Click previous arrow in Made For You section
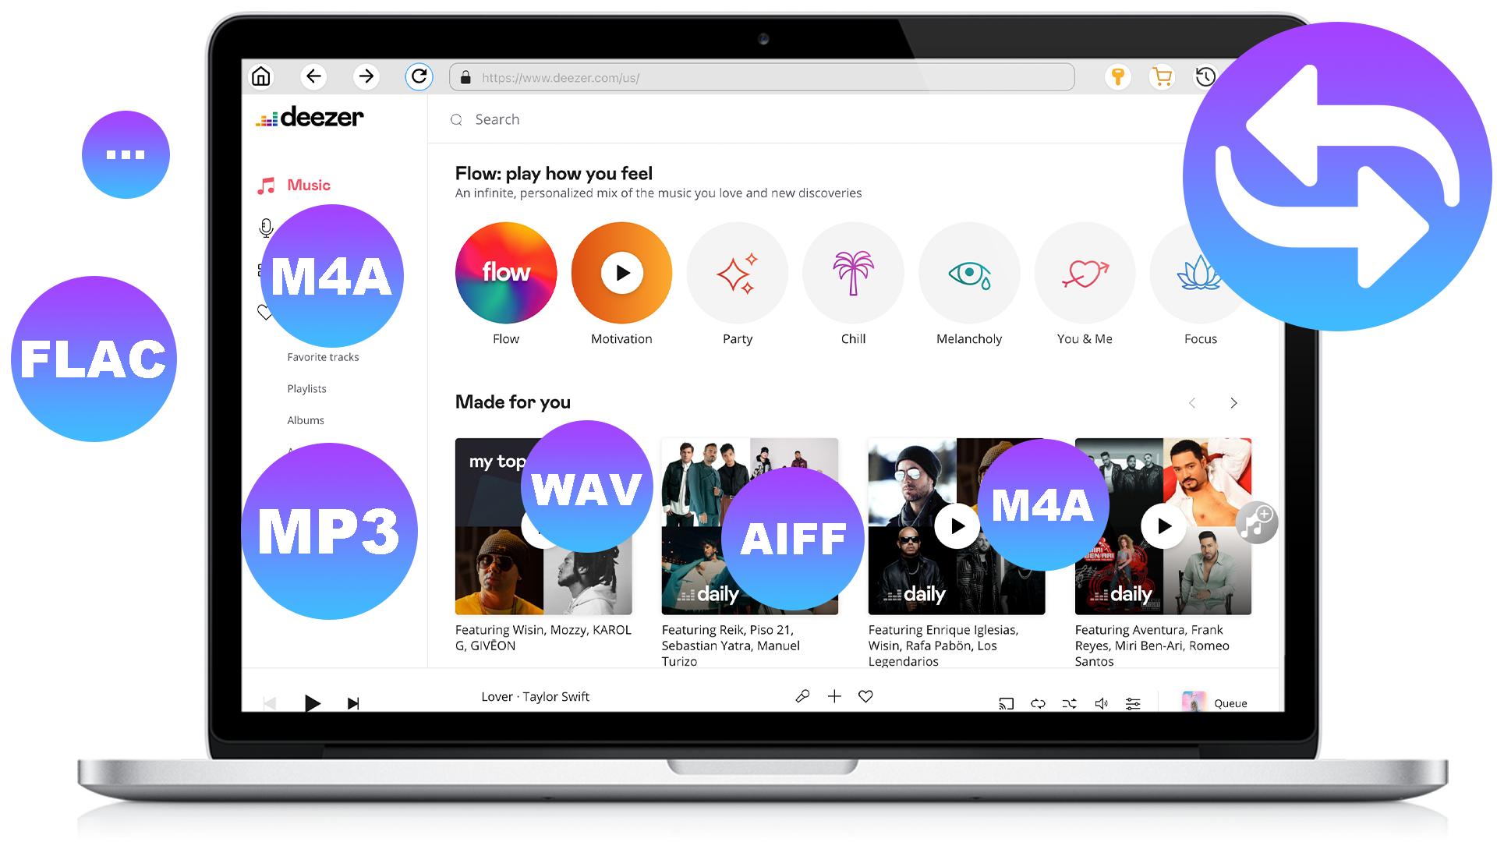 coord(1193,403)
